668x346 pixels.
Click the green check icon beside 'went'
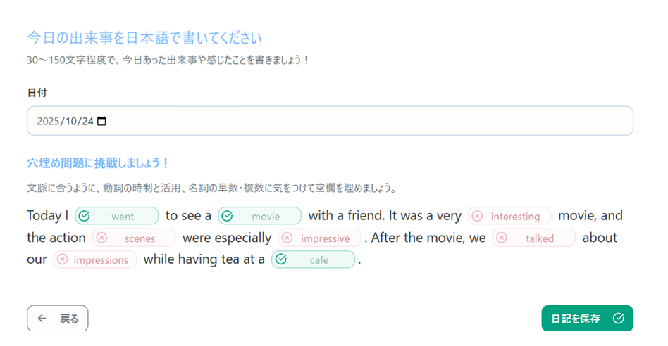click(x=83, y=216)
